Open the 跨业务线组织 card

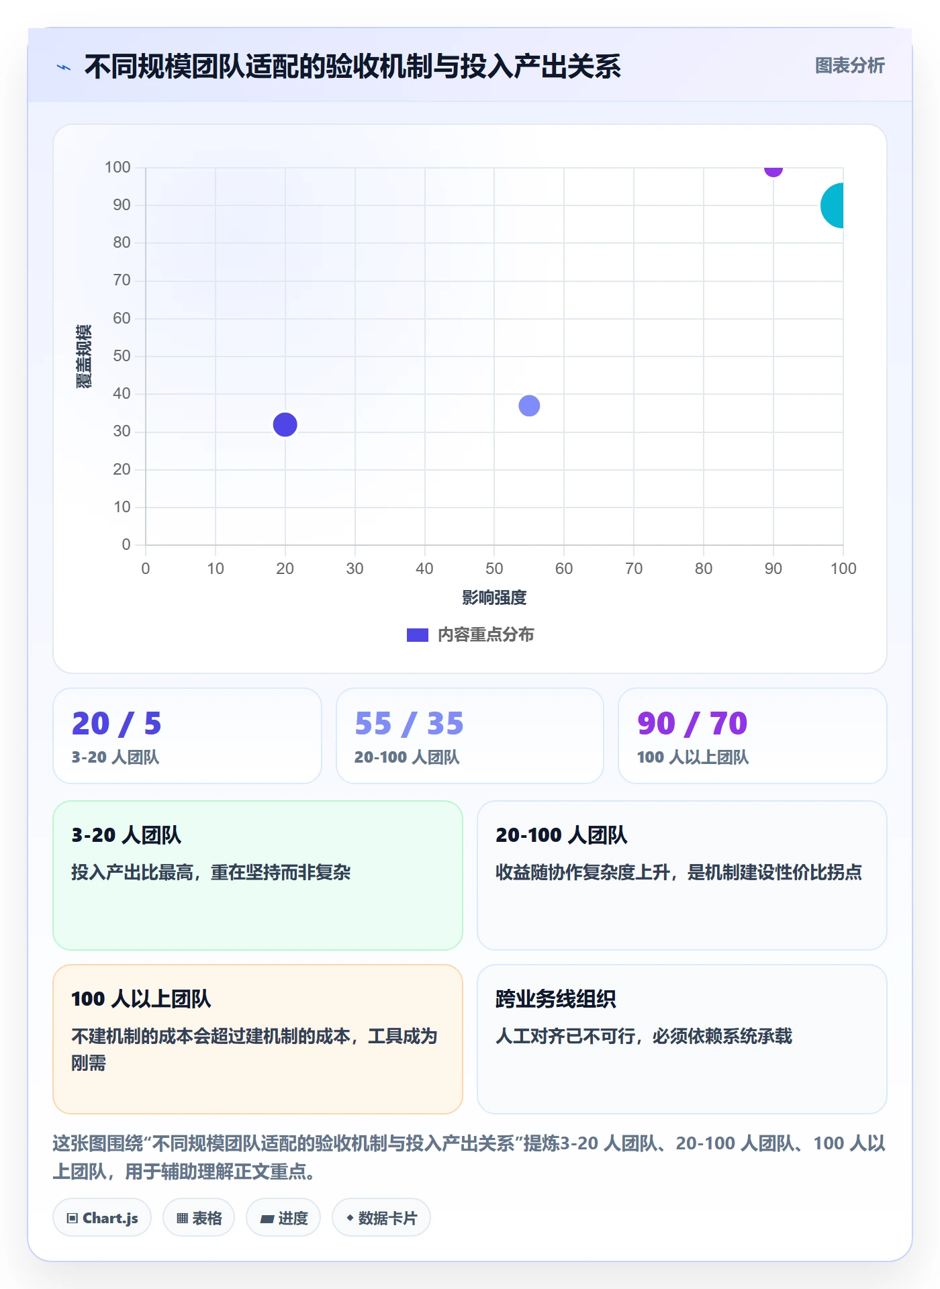tap(682, 1039)
